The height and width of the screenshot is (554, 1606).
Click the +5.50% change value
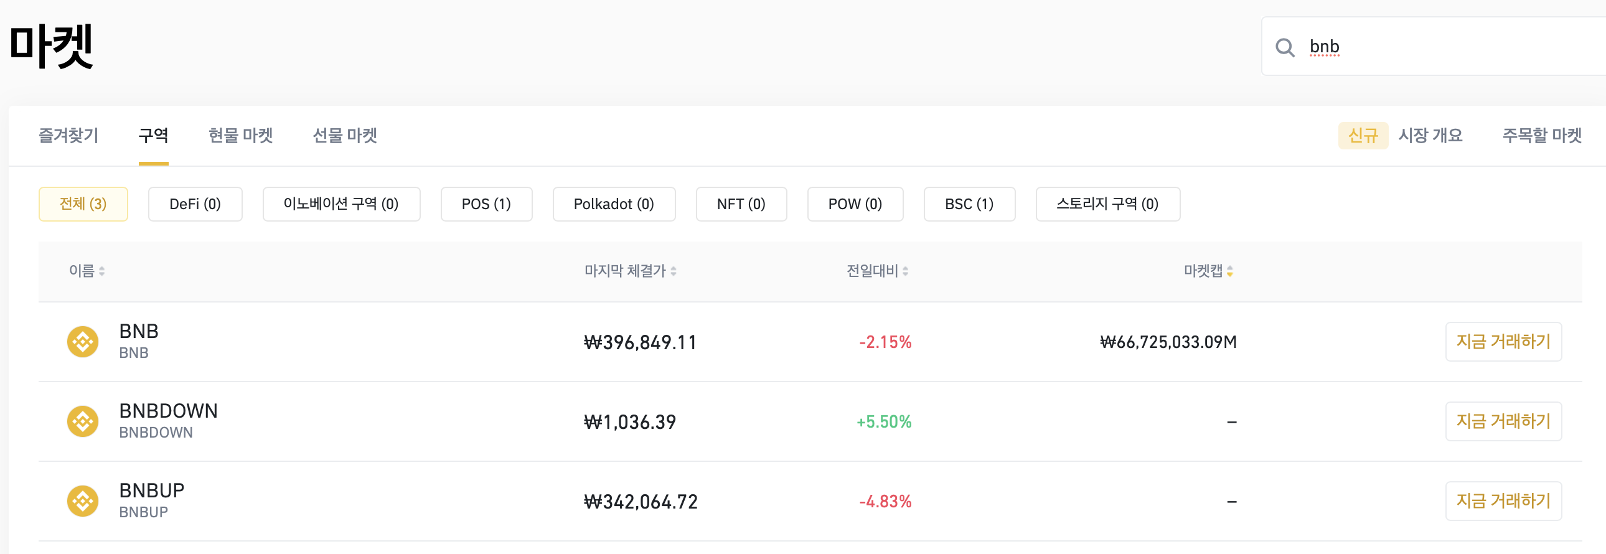click(884, 422)
